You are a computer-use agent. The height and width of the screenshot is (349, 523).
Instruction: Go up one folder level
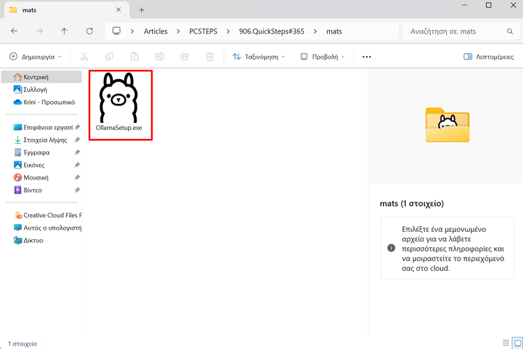click(x=64, y=31)
